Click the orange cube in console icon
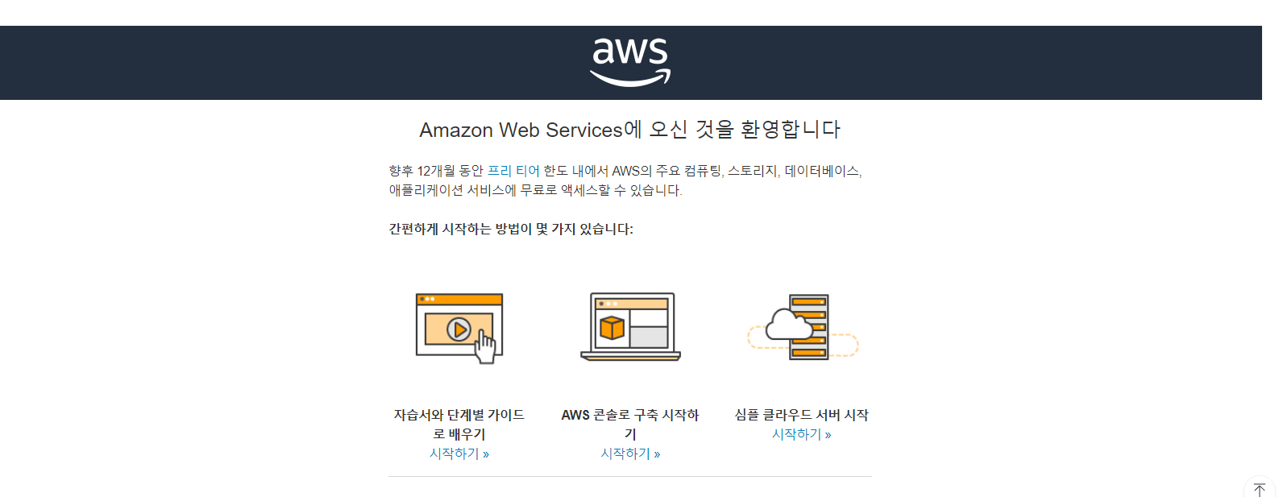Screen dimensions: 1279x497 (x=613, y=328)
